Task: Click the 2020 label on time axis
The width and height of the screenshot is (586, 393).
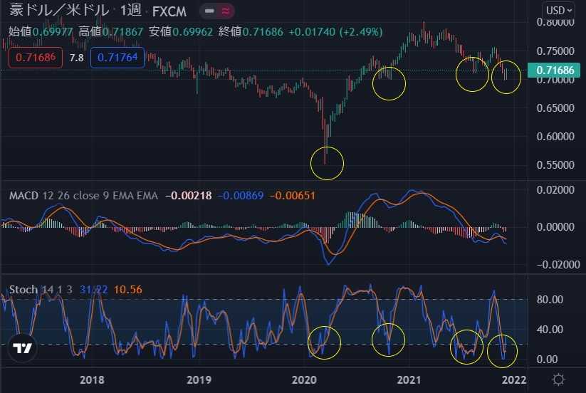Action: point(304,380)
